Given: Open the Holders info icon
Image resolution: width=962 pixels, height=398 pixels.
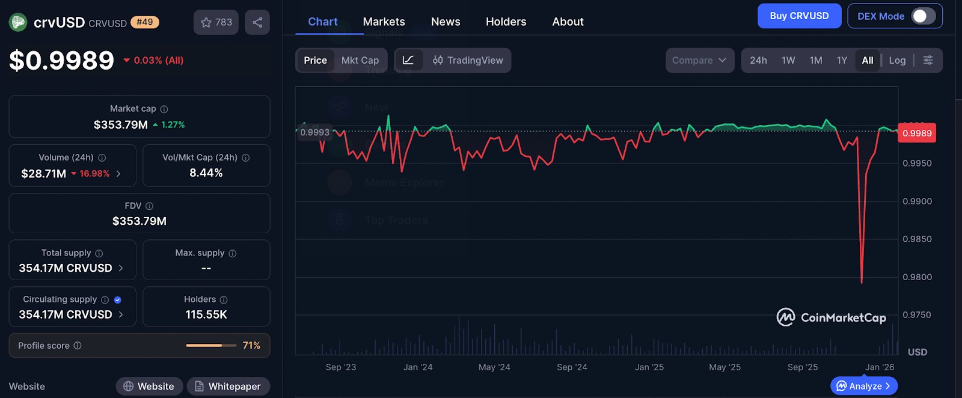Looking at the screenshot, I should coord(224,300).
